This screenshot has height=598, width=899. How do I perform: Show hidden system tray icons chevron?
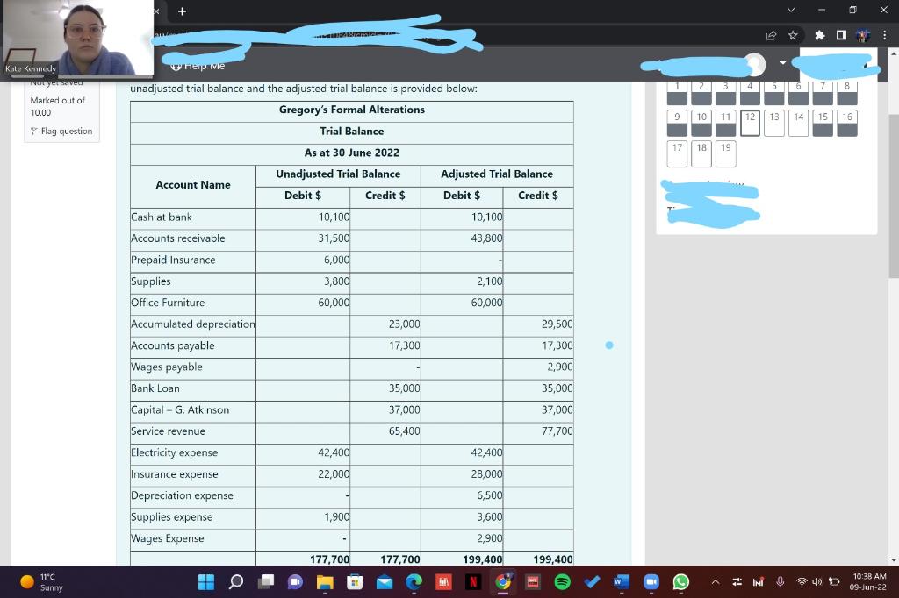716,582
